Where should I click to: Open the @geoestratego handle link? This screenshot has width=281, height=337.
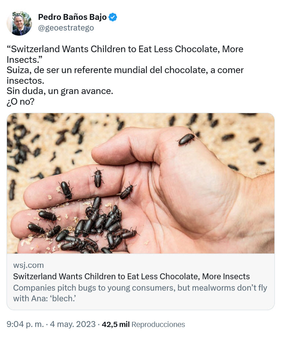(x=66, y=28)
